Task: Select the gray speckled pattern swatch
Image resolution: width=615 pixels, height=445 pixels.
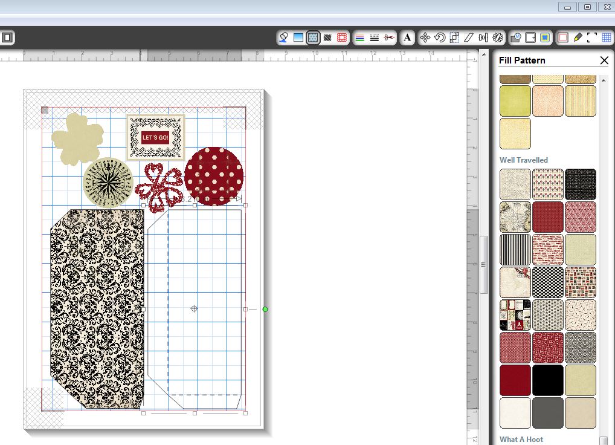Action: (x=581, y=348)
